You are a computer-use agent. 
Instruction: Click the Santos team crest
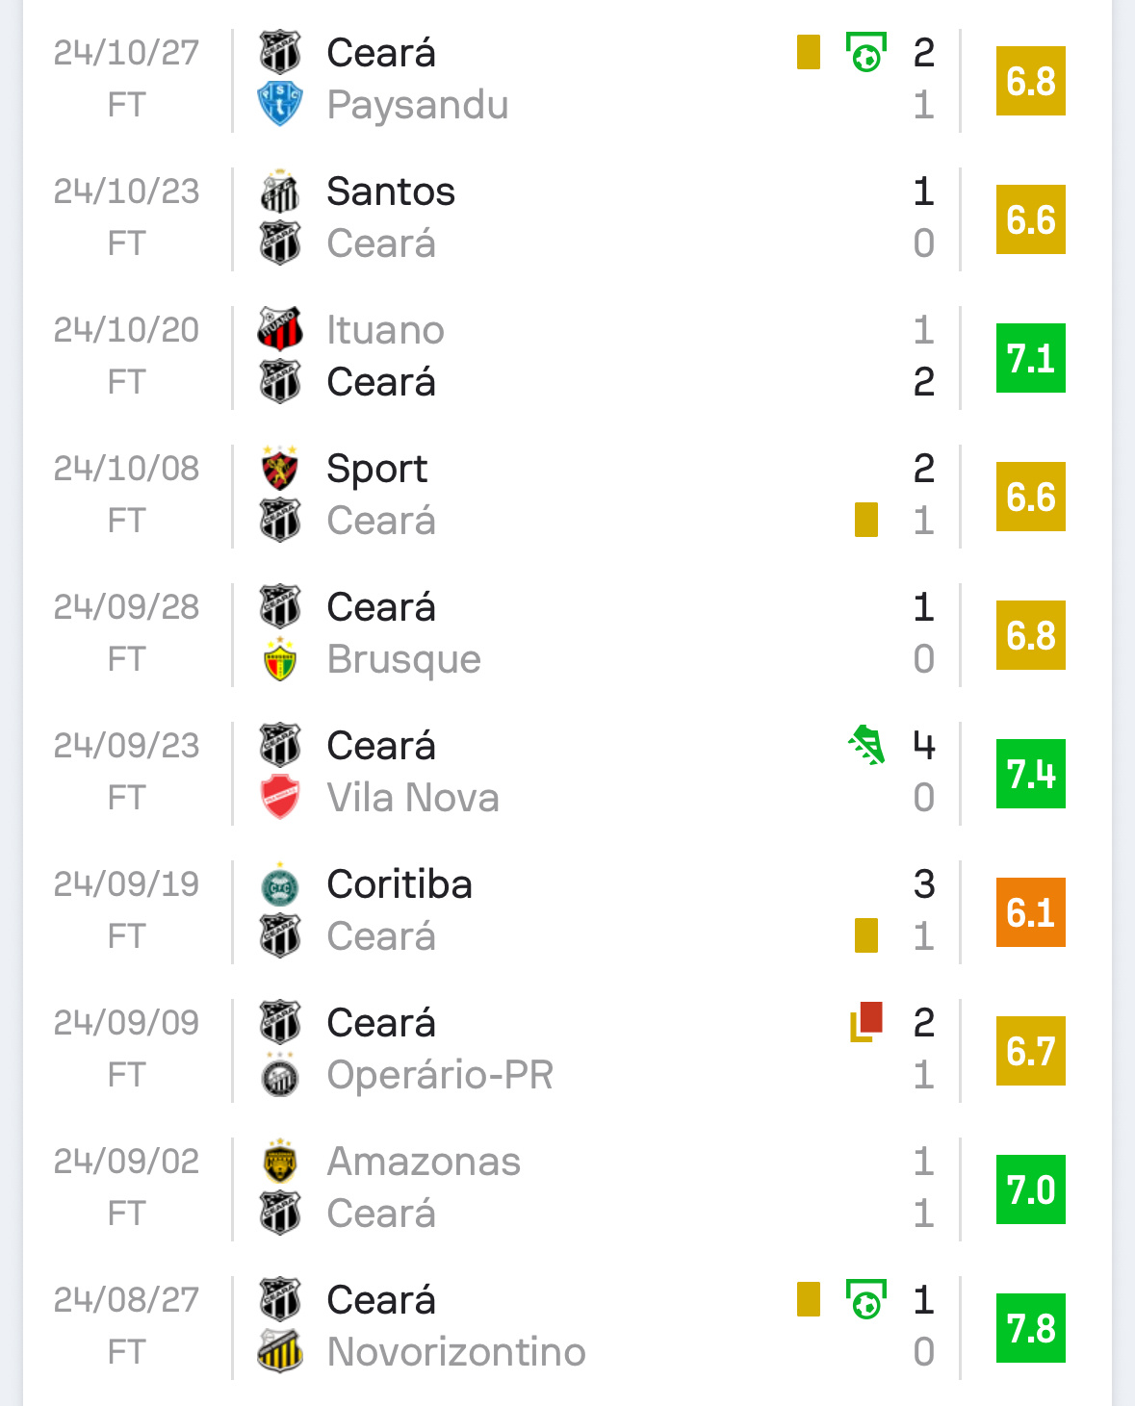(280, 192)
